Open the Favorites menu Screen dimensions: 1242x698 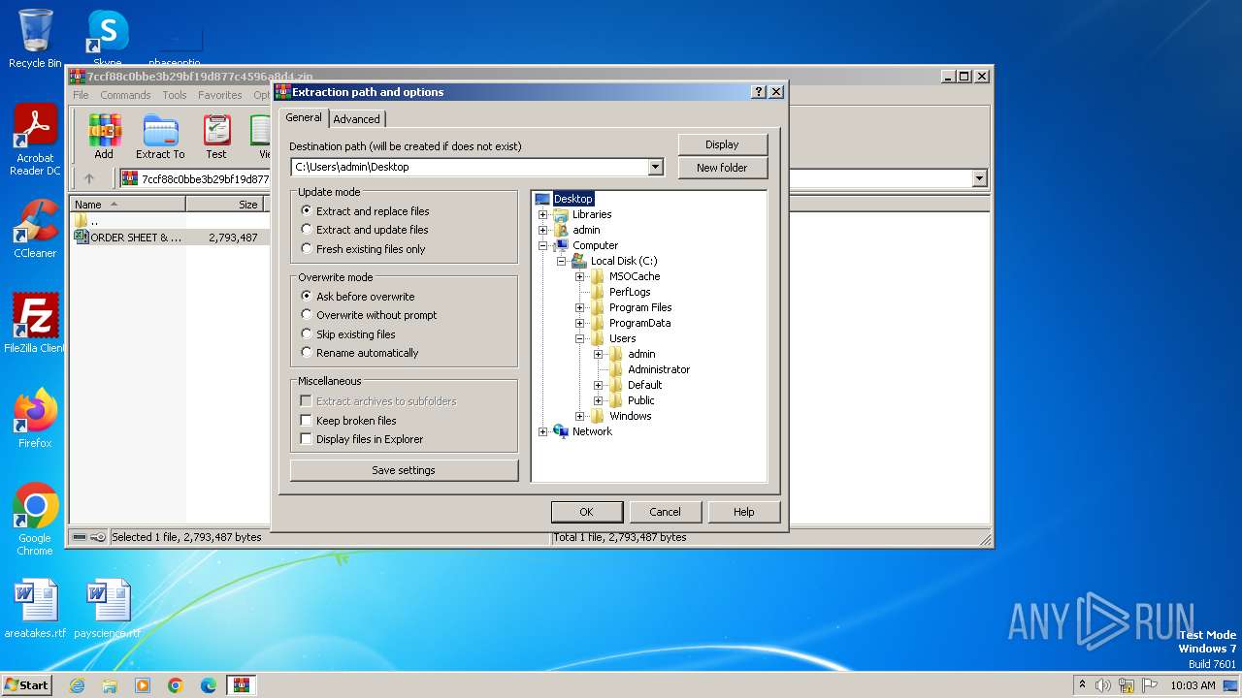pos(220,95)
